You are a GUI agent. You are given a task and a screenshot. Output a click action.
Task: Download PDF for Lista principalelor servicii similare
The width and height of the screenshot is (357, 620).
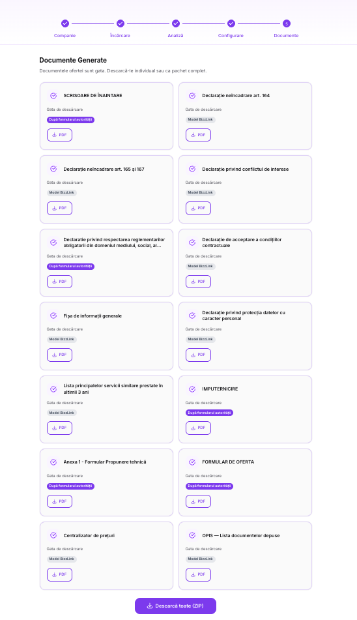(x=60, y=428)
